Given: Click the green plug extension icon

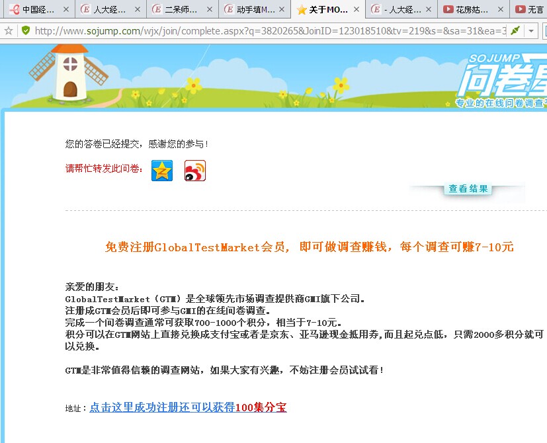Looking at the screenshot, I should coord(515,30).
